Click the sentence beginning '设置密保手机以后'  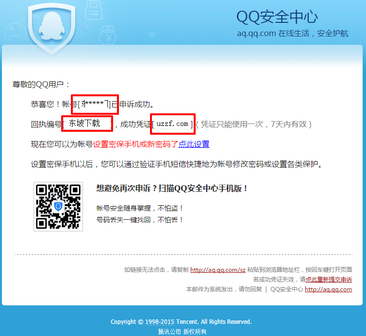pyautogui.click(x=177, y=164)
